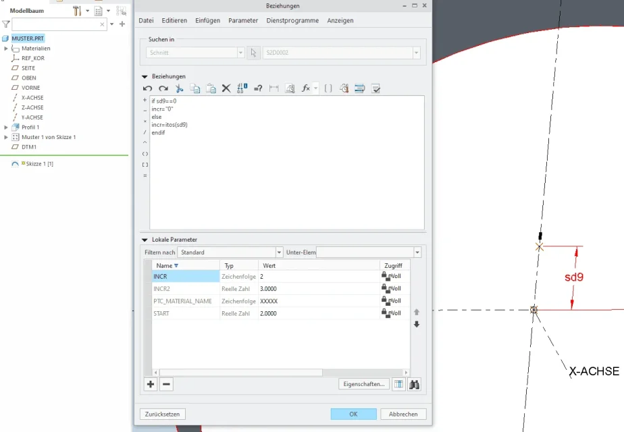Select the sd9 dimension in the sketch
The image size is (624, 432).
[574, 277]
